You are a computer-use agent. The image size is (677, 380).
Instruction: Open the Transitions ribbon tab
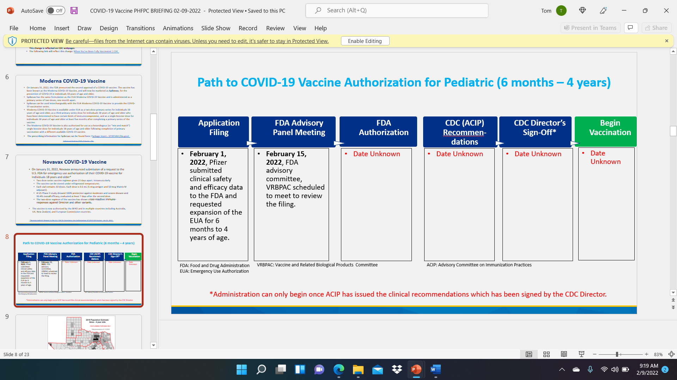tap(140, 28)
